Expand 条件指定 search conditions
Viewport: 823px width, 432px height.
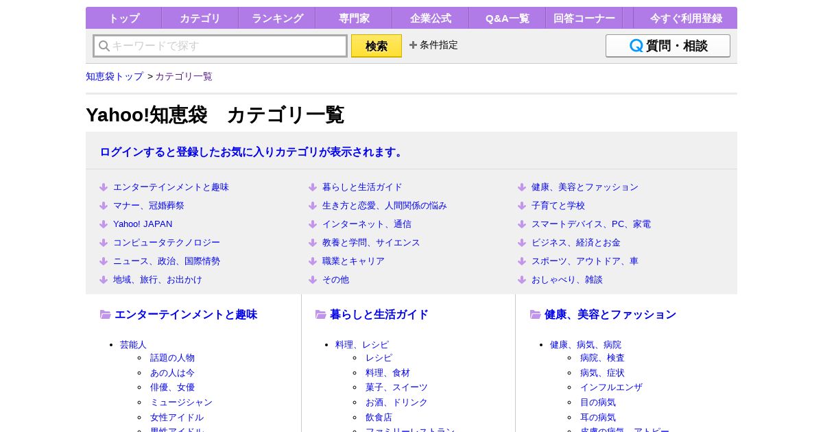coord(433,45)
